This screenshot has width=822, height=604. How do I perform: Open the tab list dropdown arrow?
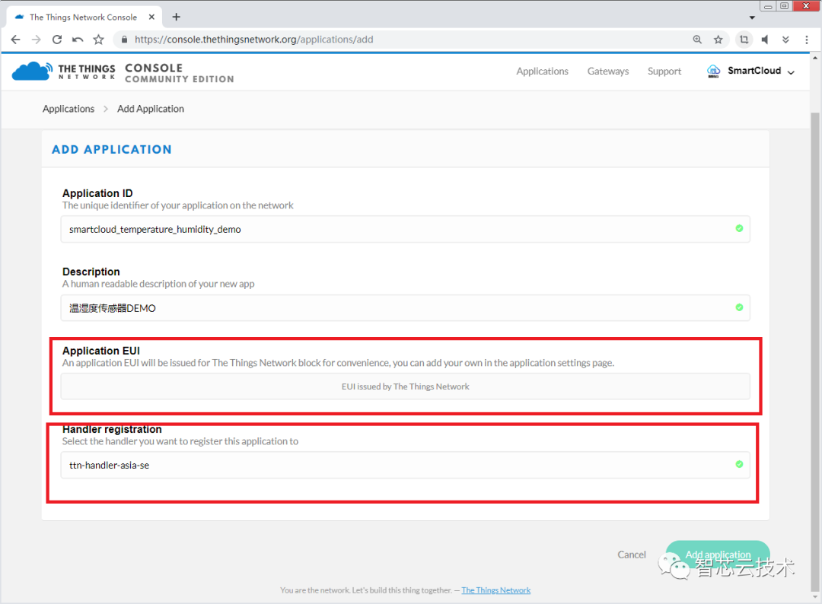point(752,17)
